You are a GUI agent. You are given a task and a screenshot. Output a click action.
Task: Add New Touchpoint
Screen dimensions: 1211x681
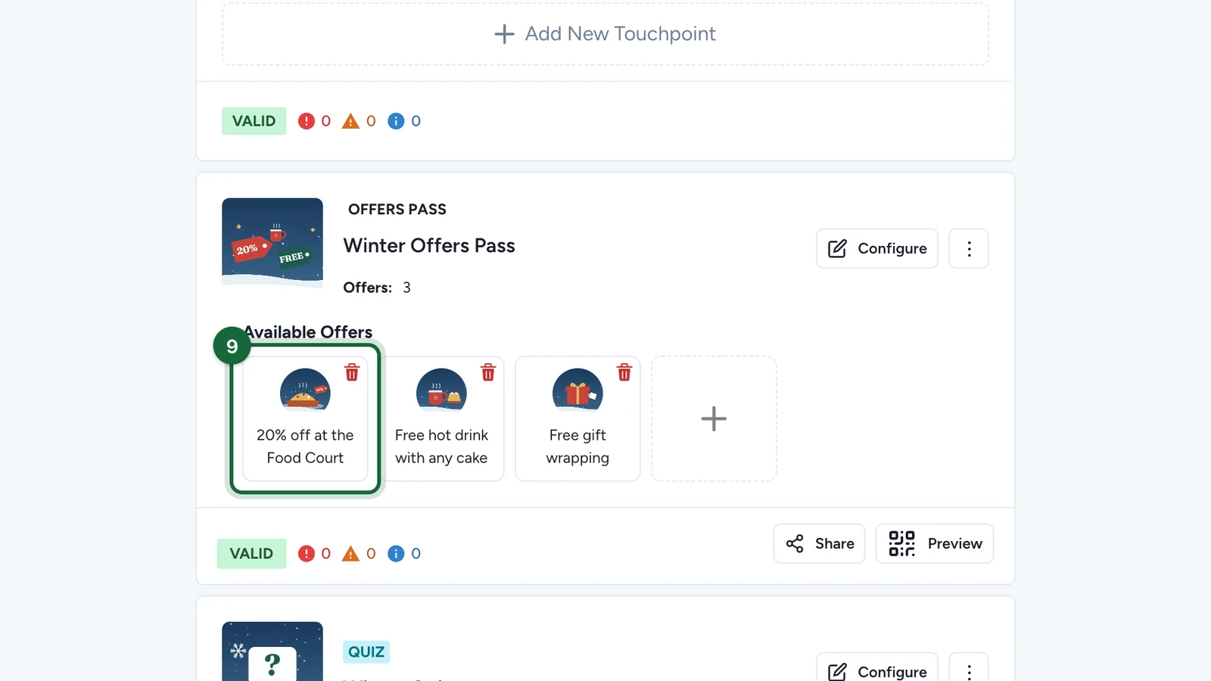click(x=605, y=34)
